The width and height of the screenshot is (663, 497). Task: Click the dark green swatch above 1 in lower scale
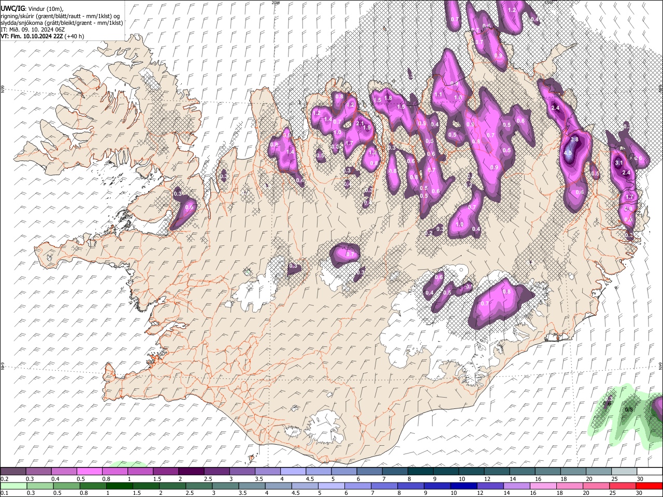pyautogui.click(x=119, y=486)
